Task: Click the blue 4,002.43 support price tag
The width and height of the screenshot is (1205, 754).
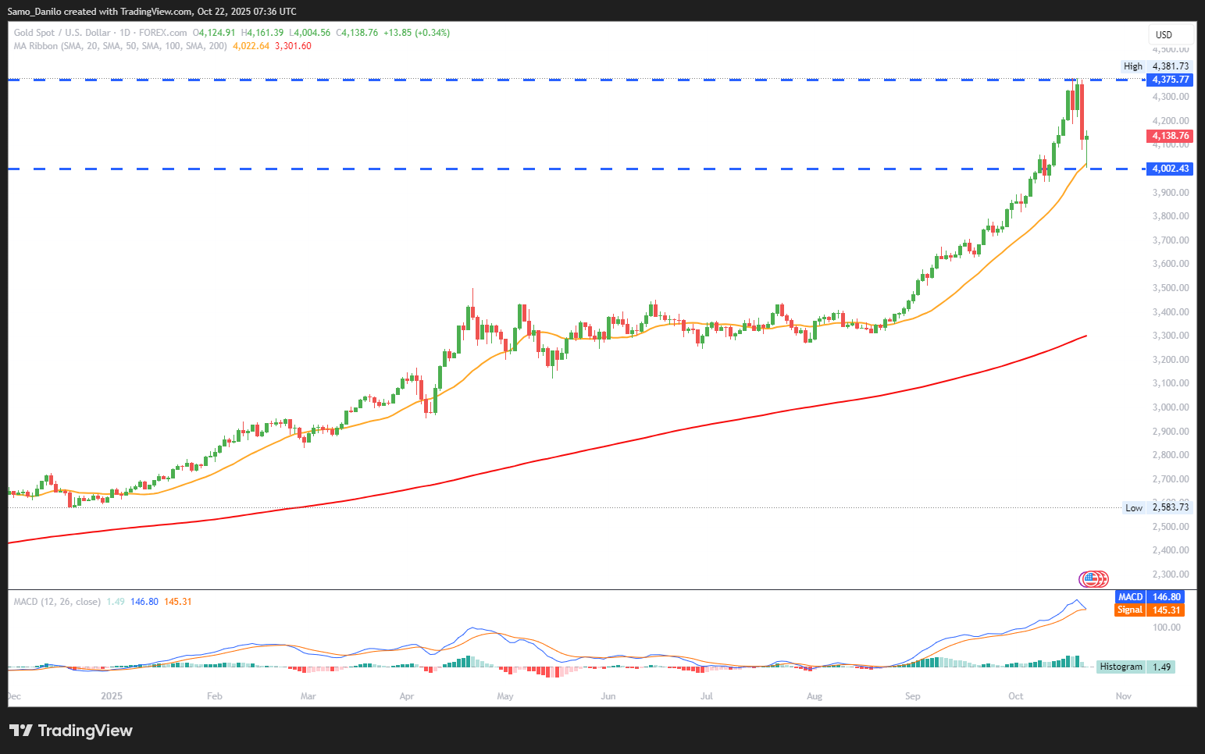Action: [x=1171, y=169]
